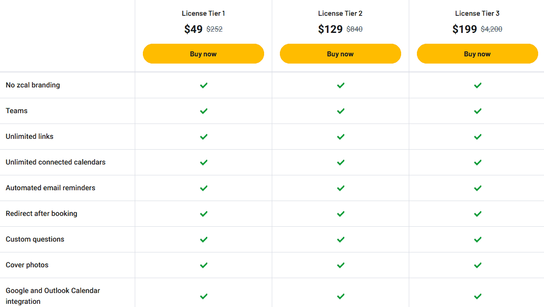Click the Unlimited connected calendars checkmark in Tier 1
Viewport: 544px width, 307px height.
click(203, 162)
